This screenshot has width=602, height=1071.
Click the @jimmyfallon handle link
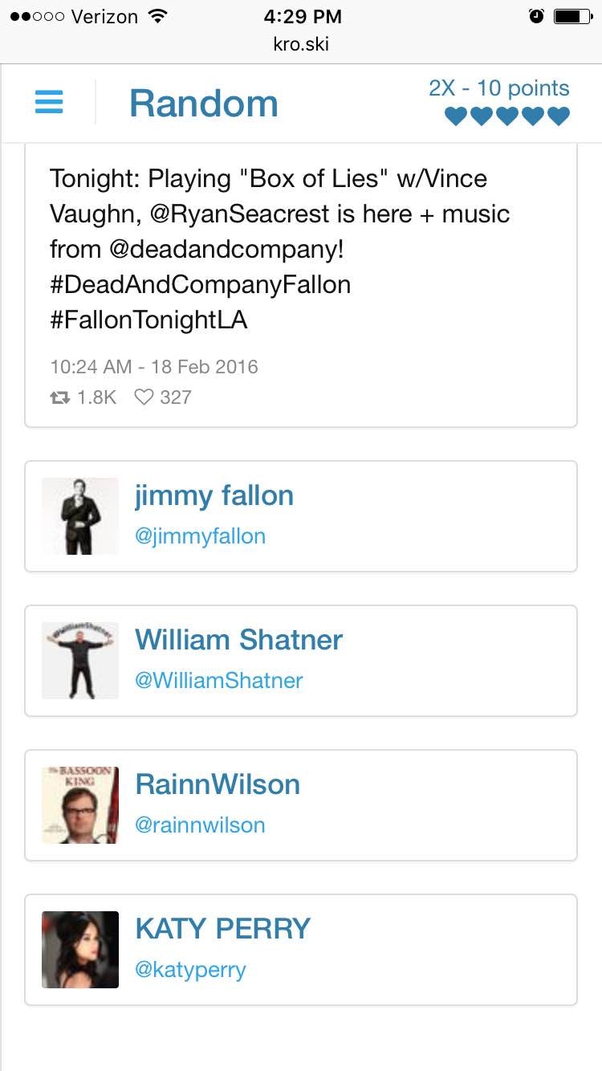click(201, 536)
